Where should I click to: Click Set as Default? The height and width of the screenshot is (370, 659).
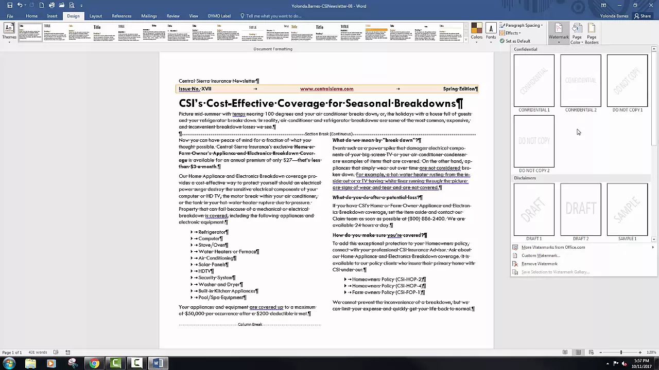(x=515, y=41)
